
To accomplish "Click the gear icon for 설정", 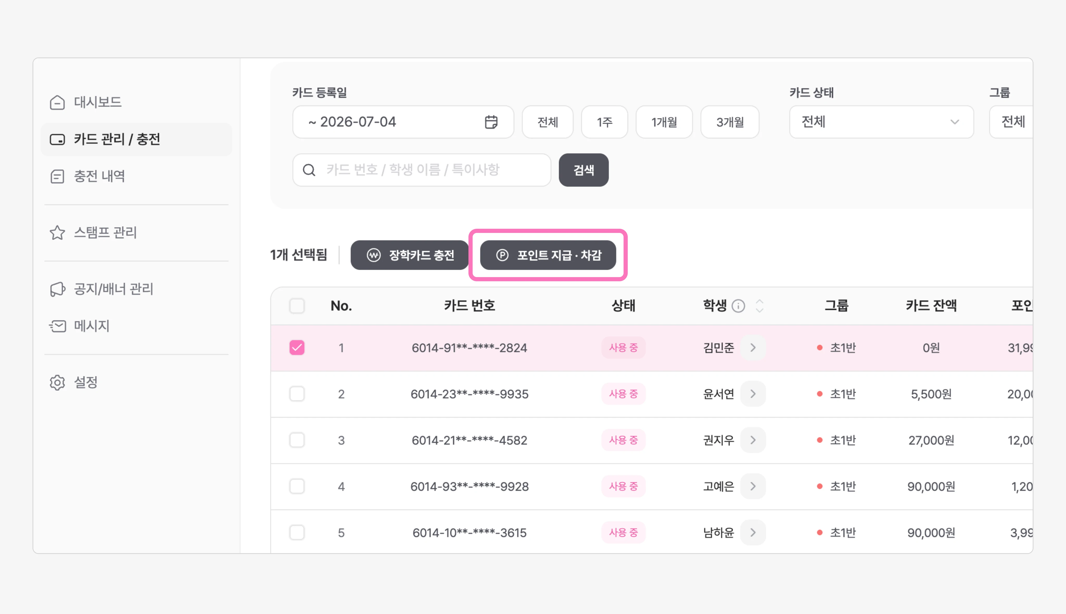I will [57, 382].
